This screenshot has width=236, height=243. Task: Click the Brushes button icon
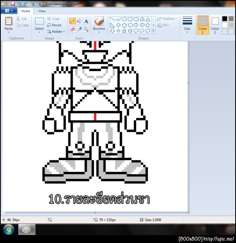click(x=99, y=21)
